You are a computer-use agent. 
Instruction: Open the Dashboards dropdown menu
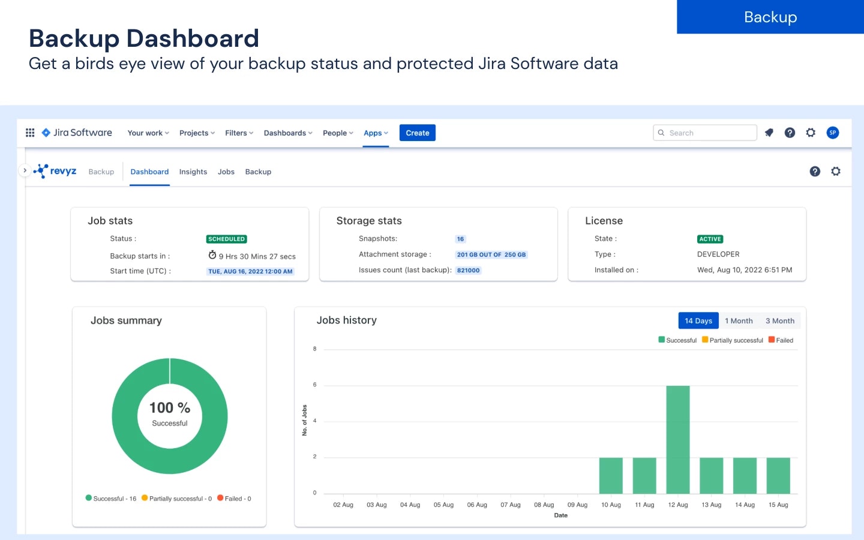tap(288, 133)
